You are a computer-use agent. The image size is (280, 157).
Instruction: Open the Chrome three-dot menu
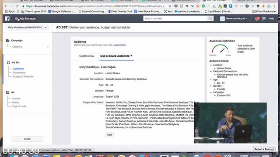[x=274, y=6]
